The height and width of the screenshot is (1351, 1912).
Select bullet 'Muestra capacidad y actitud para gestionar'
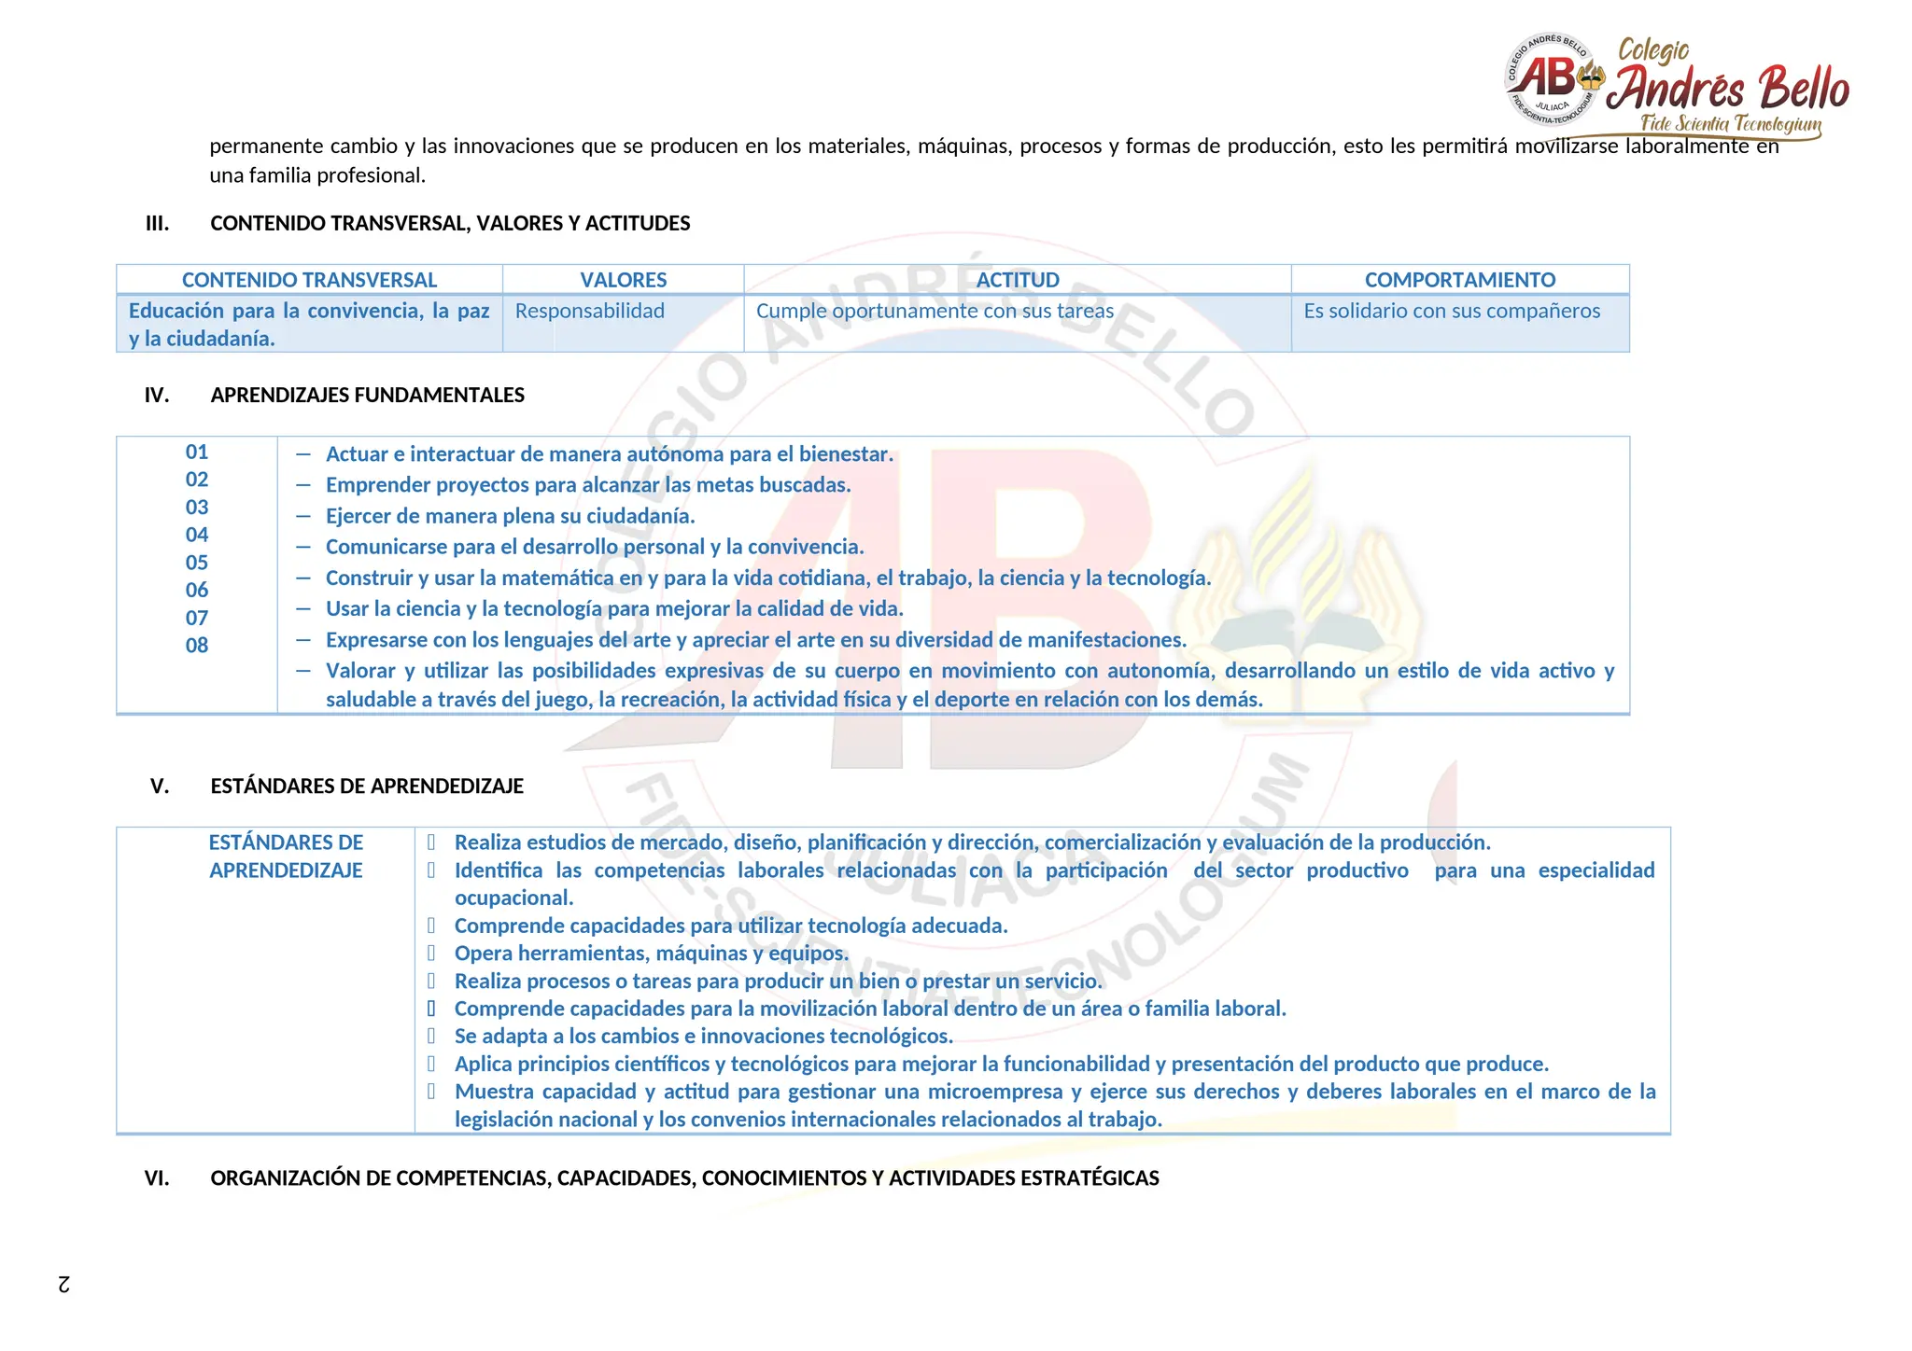(1055, 1106)
